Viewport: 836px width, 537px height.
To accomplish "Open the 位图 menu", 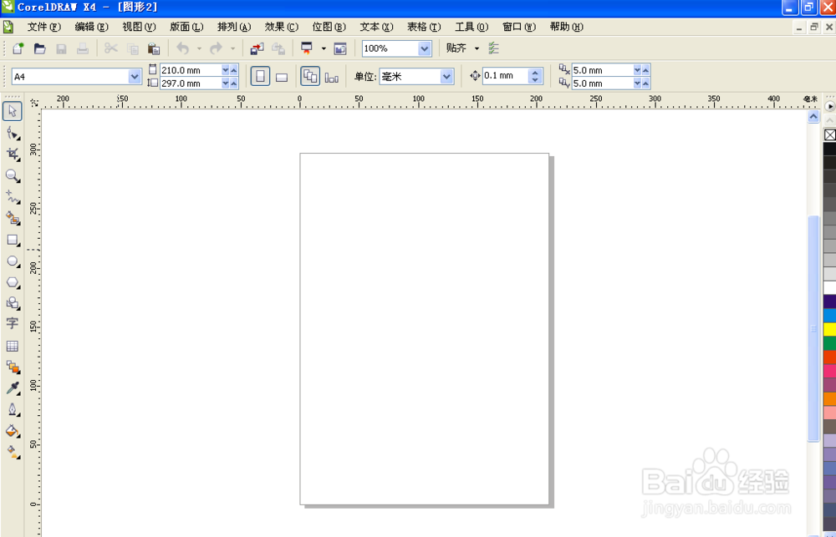I will pos(329,26).
